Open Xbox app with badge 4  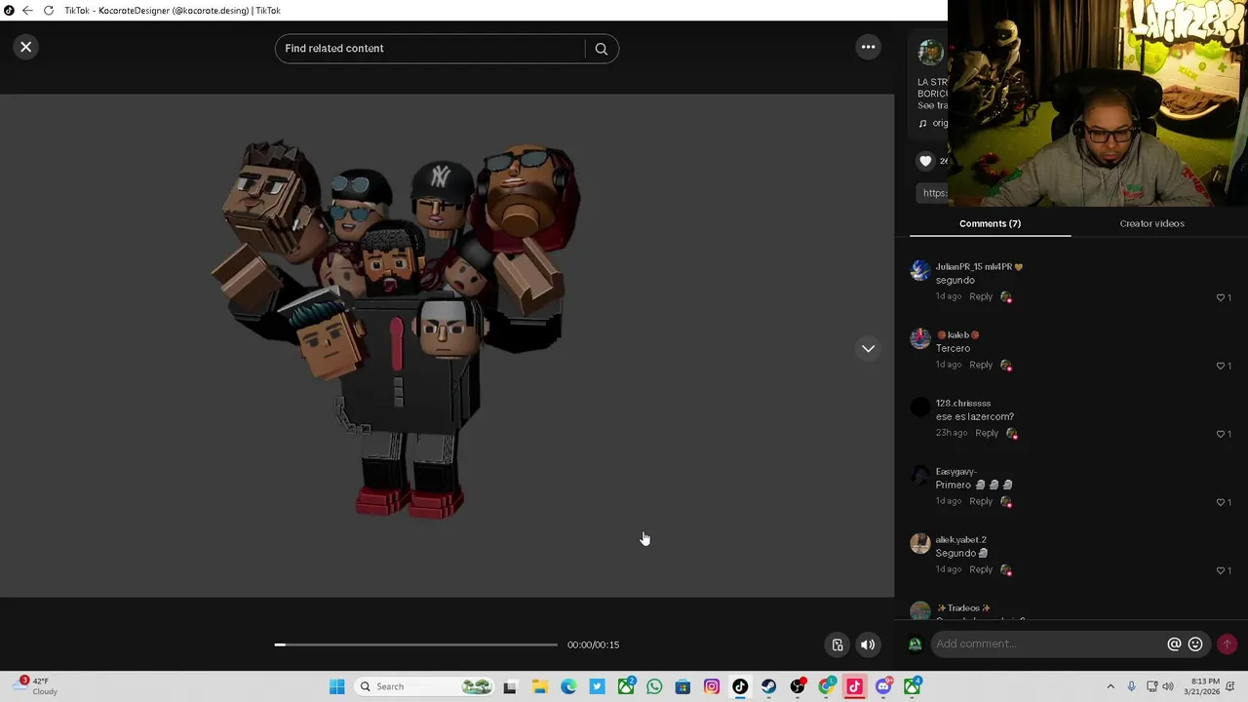pos(912,687)
